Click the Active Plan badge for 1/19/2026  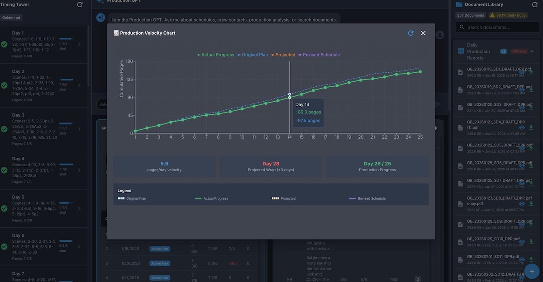[160, 249]
